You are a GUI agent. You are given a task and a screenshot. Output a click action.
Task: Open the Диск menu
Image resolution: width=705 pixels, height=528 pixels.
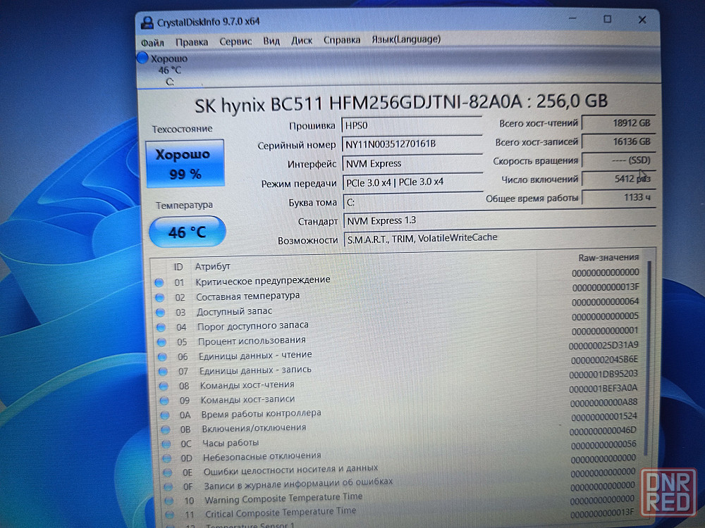coord(302,41)
